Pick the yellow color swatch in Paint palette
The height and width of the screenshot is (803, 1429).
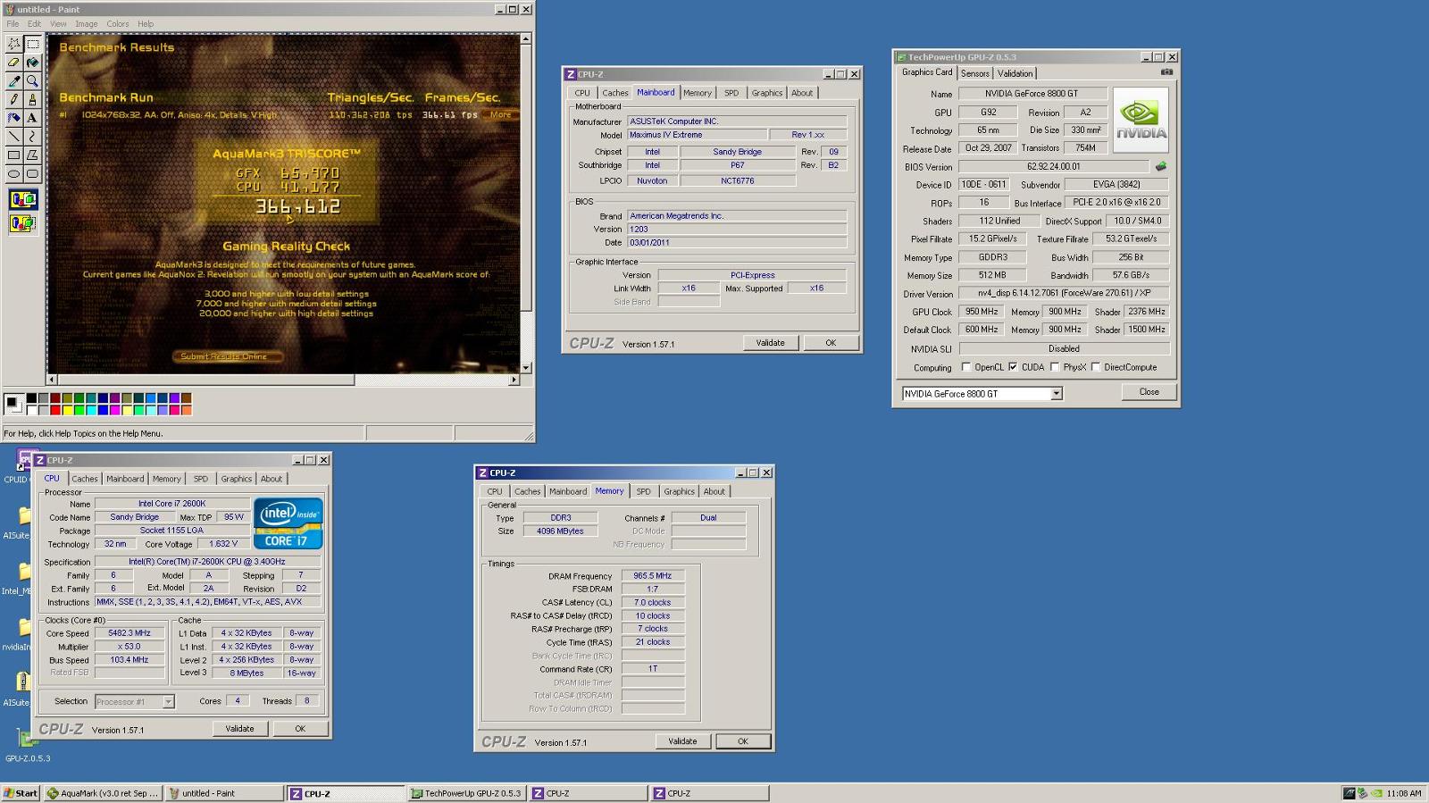(x=67, y=411)
